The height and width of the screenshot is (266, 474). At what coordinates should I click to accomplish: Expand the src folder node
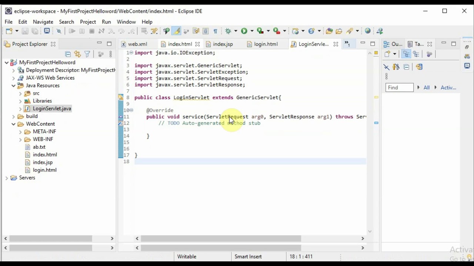pos(20,93)
